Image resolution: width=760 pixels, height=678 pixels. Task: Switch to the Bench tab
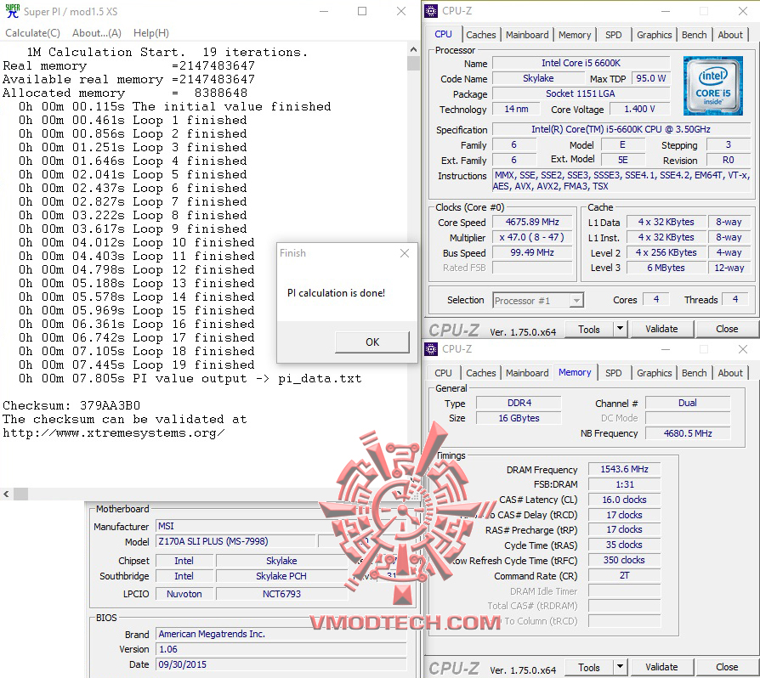[x=694, y=35]
